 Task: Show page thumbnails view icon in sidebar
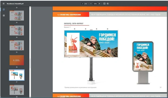pyautogui.click(x=4, y=9)
